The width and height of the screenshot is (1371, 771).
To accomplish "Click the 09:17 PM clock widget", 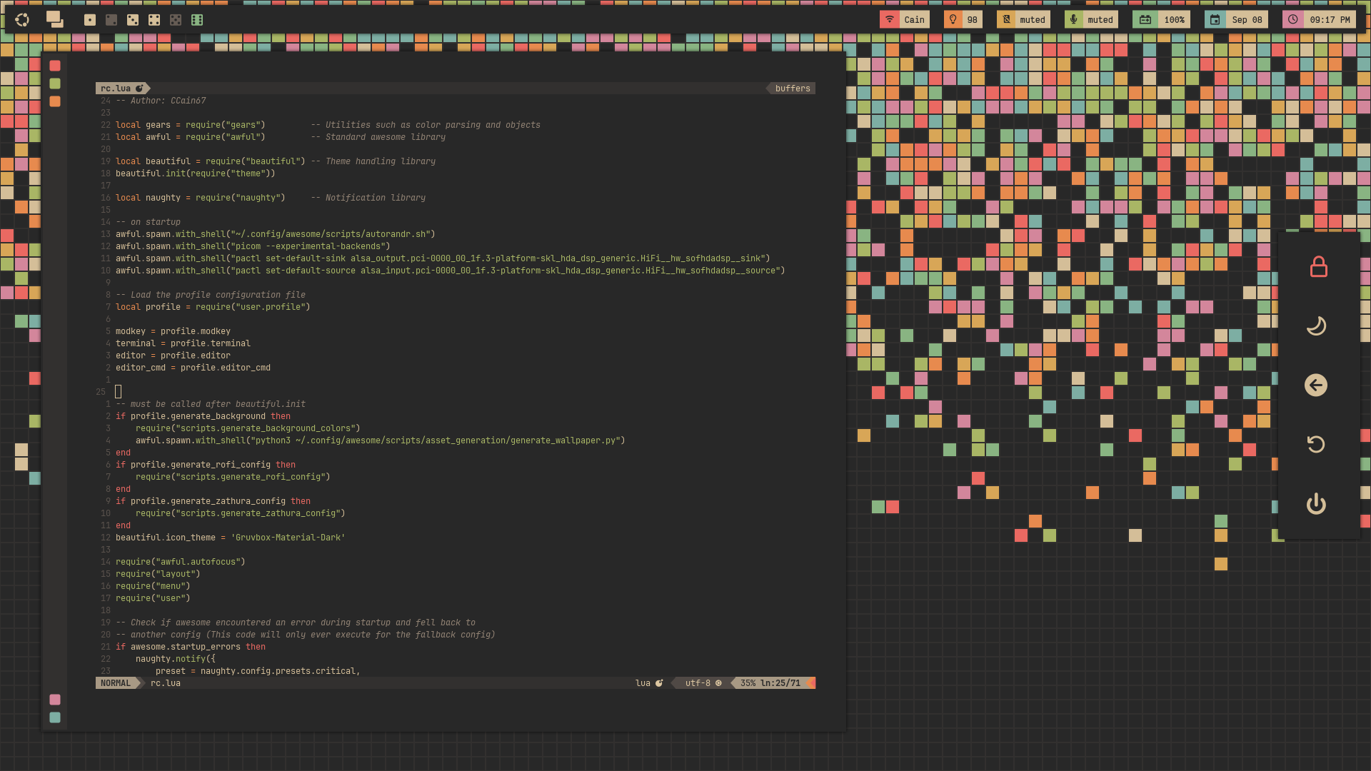I will 1320,20.
